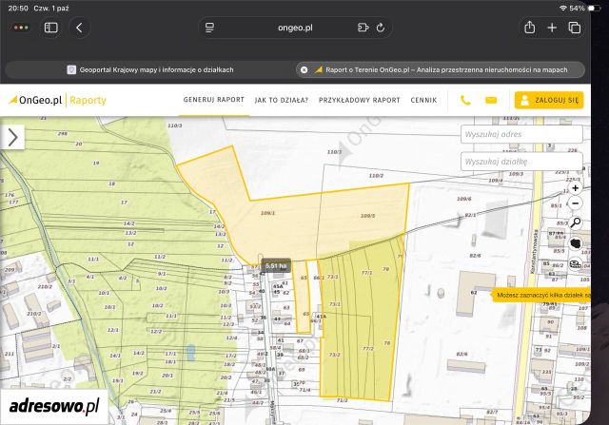Select parcel 109/5 on the map
Image resolution: width=609 pixels, height=425 pixels.
coord(367,216)
